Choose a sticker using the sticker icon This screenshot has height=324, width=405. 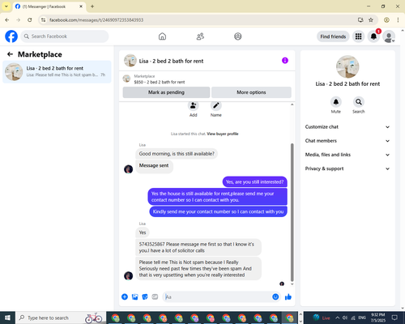click(x=145, y=296)
